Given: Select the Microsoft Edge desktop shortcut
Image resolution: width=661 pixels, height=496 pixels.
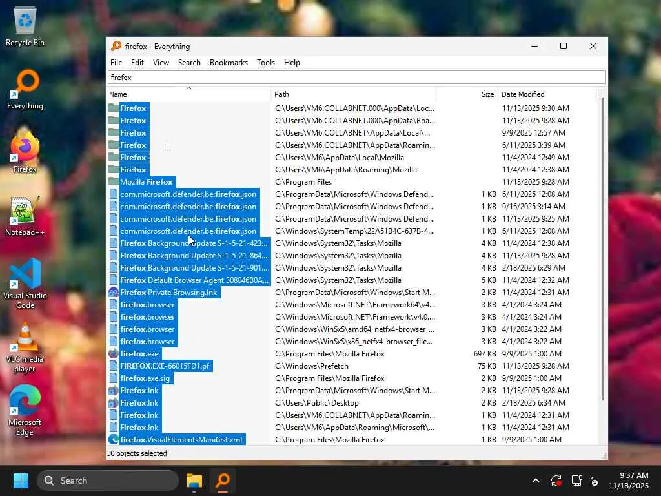Looking at the screenshot, I should click(x=25, y=410).
